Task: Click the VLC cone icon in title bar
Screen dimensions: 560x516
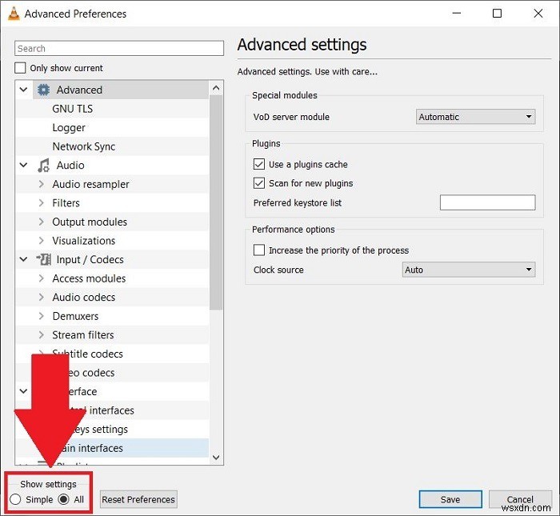Action: tap(14, 14)
